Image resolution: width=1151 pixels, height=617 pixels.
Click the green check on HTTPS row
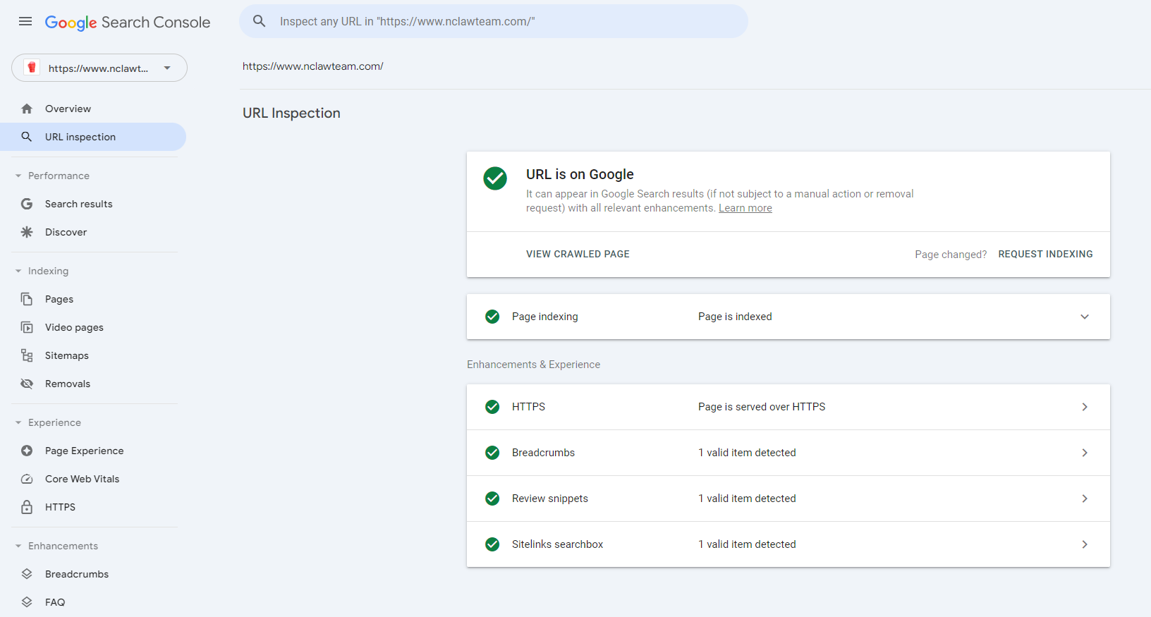[492, 407]
